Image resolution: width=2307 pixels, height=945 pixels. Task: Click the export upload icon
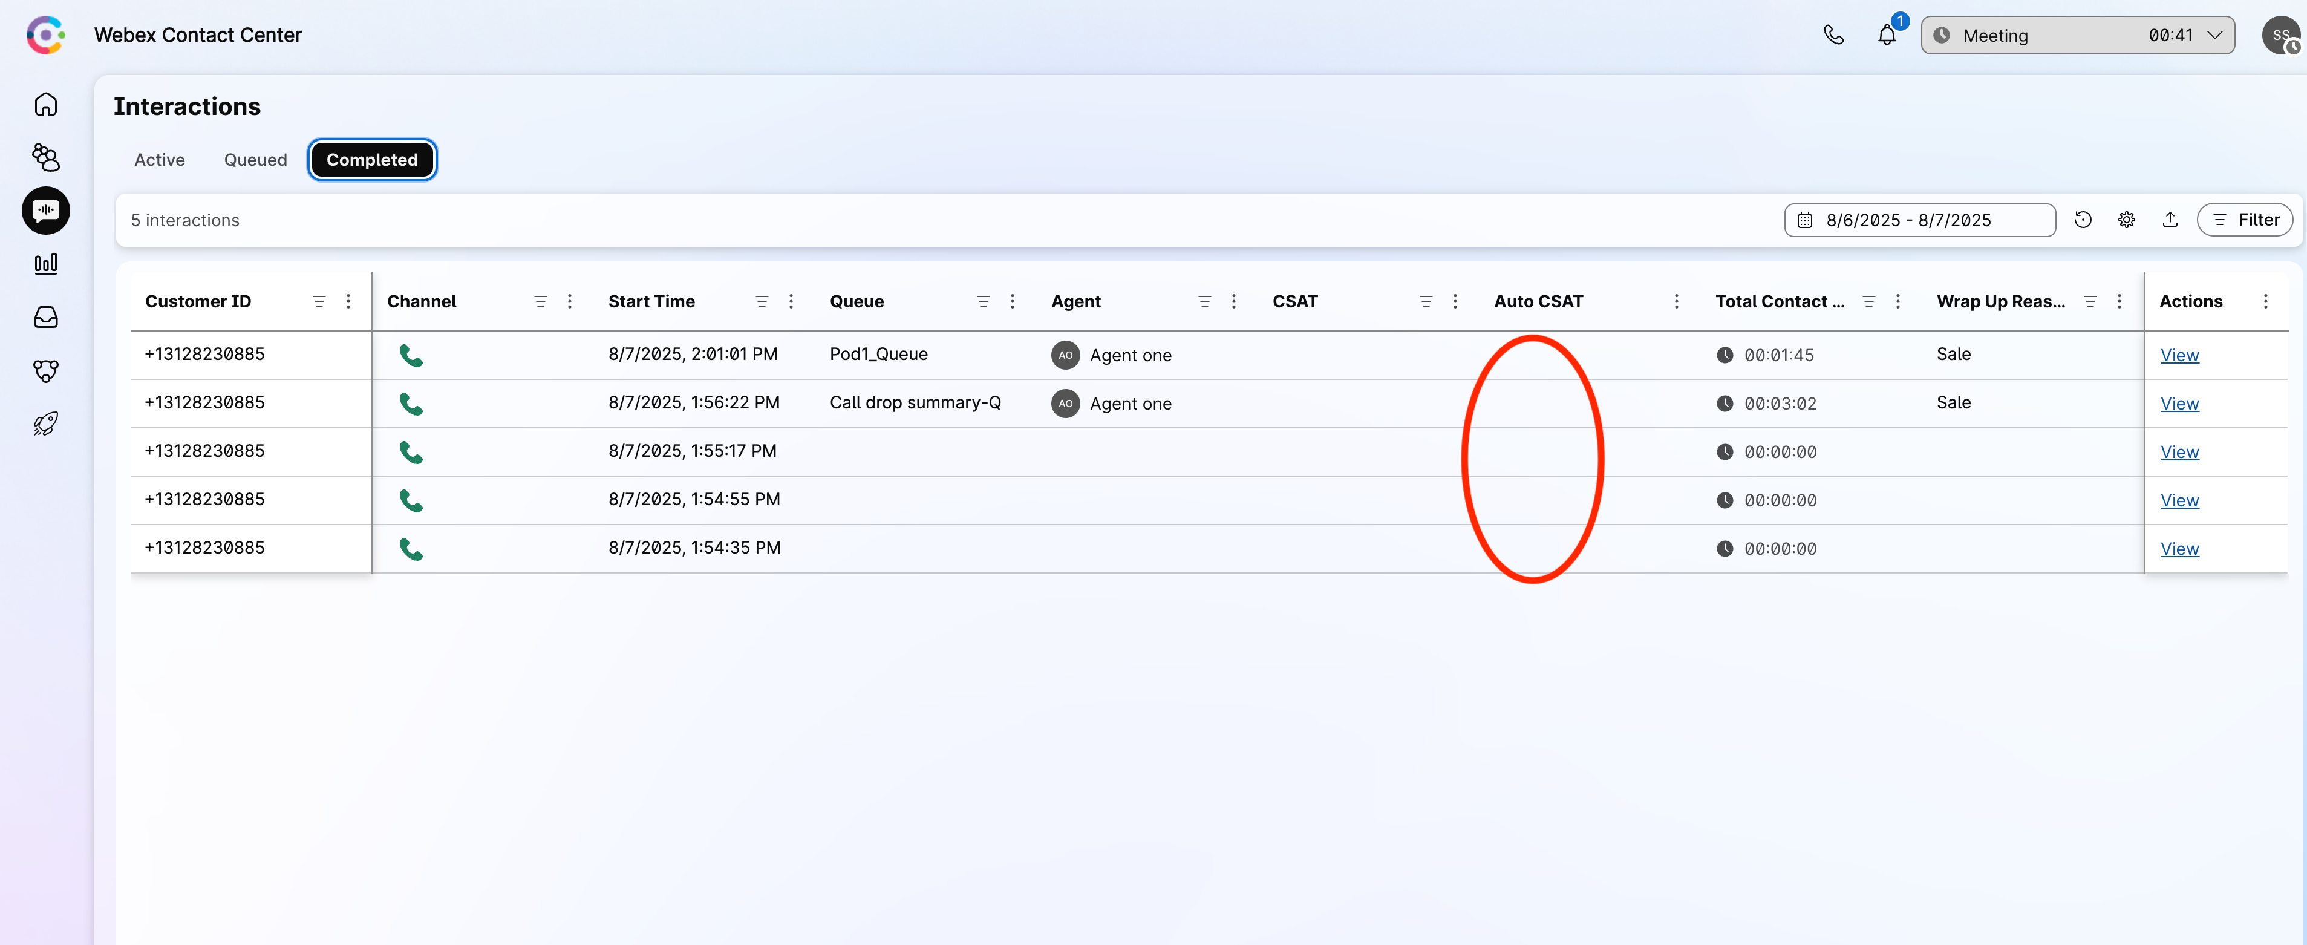point(2170,220)
